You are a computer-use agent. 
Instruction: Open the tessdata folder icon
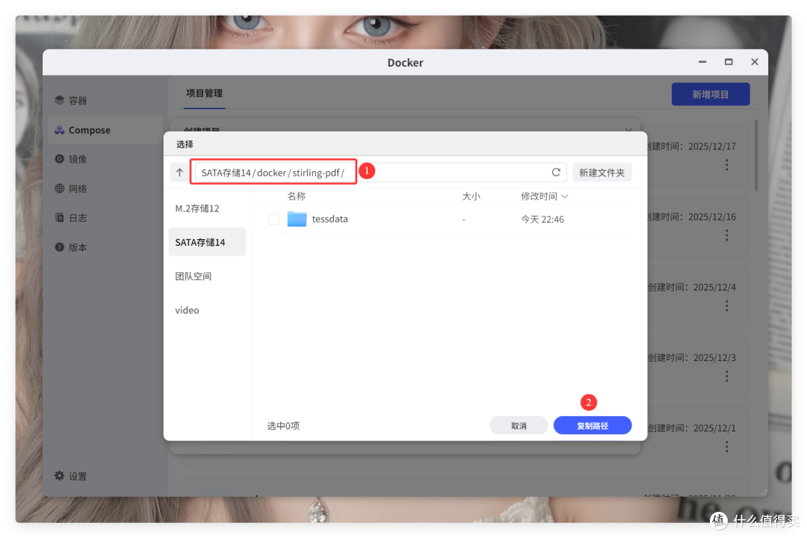pyautogui.click(x=297, y=219)
